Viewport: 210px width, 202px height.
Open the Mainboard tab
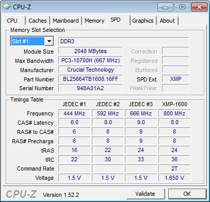(66, 21)
